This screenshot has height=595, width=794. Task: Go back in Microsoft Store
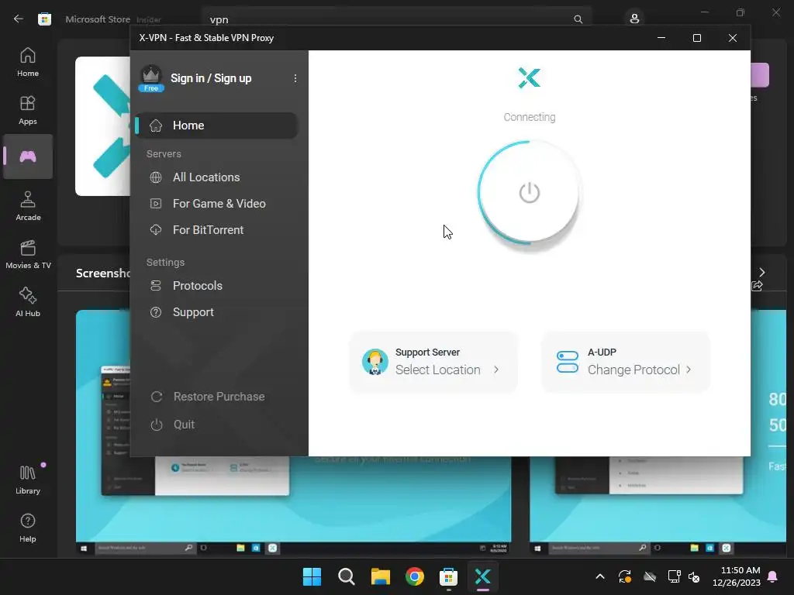coord(19,19)
